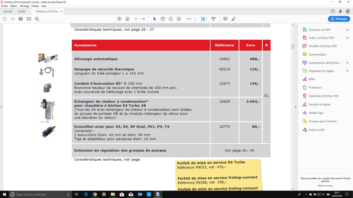Select the Biffer redaction tool
Screen dimensions: 353x198
point(312,79)
